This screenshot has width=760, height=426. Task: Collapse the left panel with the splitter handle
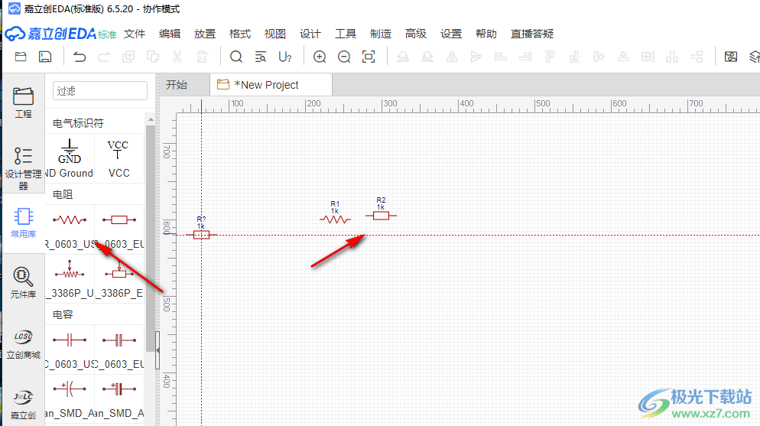[158, 350]
